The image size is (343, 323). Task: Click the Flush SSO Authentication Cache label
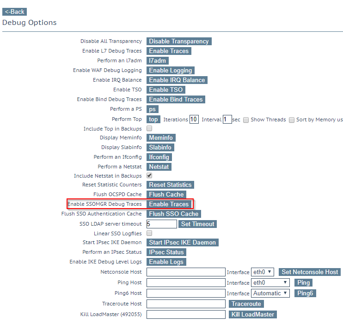coord(102,214)
